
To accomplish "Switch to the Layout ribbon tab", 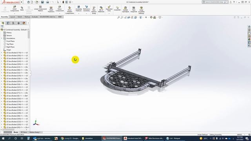I will tap(12, 17).
